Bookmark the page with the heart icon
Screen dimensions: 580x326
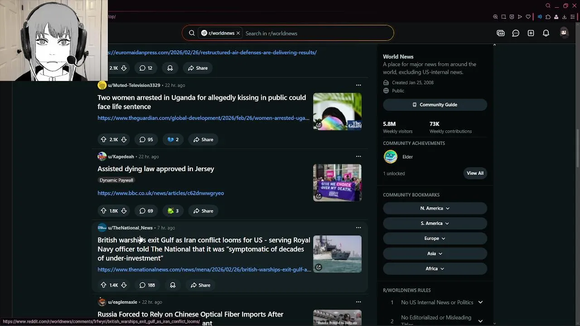click(x=528, y=17)
